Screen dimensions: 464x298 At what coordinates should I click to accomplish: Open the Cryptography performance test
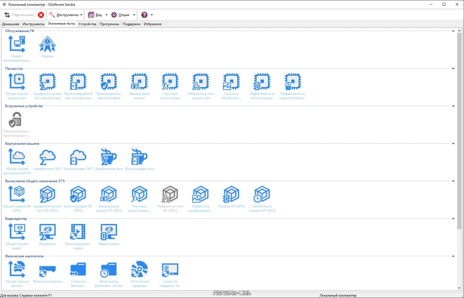pos(109,82)
